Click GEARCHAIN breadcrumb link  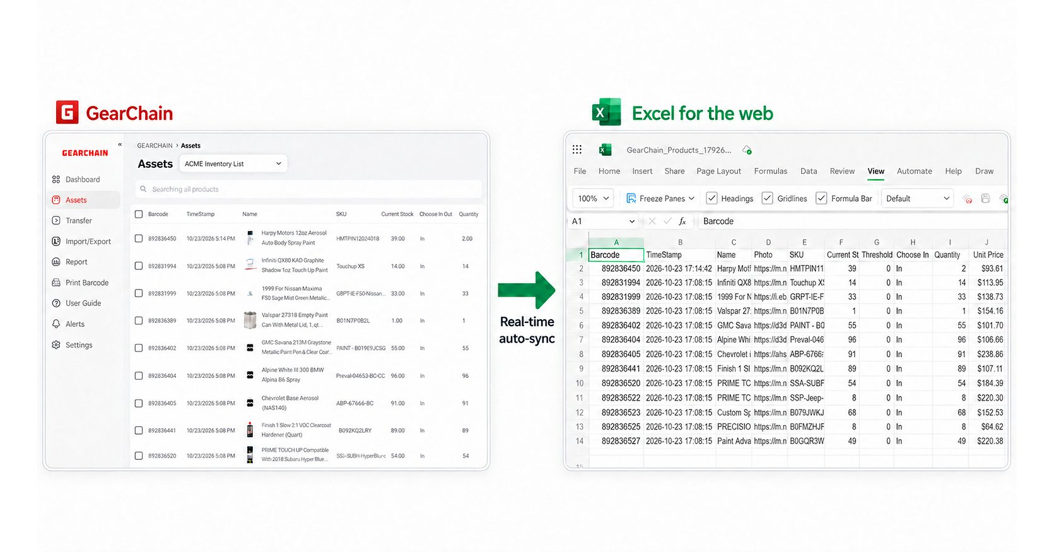(x=155, y=146)
